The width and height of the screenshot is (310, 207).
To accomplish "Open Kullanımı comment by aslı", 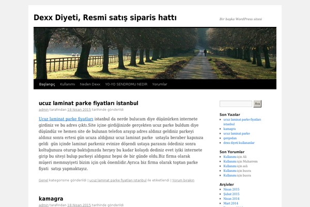I will [x=230, y=166].
